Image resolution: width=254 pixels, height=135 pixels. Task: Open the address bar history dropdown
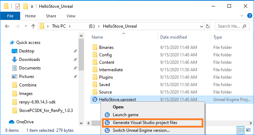pos(202,26)
